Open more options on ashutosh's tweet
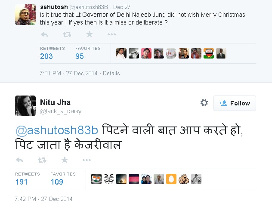The height and width of the screenshot is (216, 272). [111, 34]
